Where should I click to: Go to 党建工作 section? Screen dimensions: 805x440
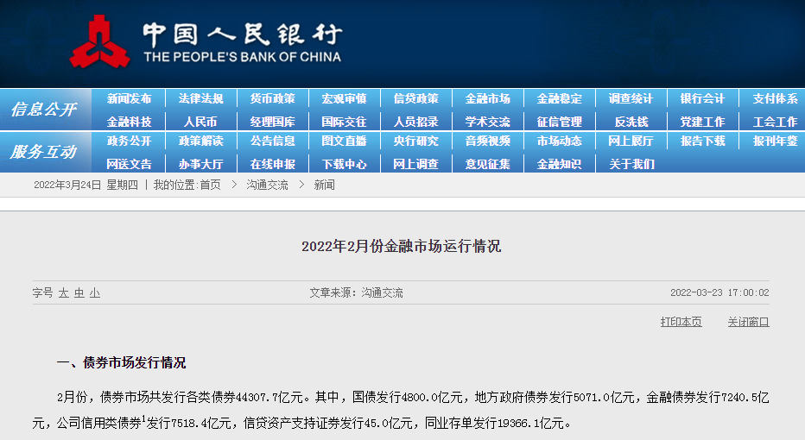702,122
